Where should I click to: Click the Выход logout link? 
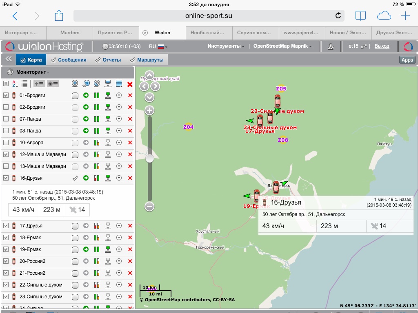click(382, 46)
